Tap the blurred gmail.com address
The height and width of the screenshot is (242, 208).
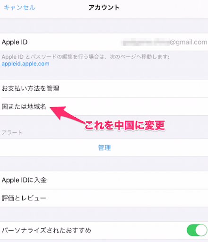164,42
